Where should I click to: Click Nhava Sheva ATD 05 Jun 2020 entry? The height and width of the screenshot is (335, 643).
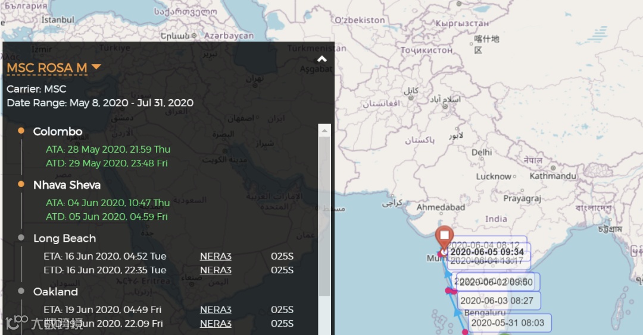[x=107, y=217]
